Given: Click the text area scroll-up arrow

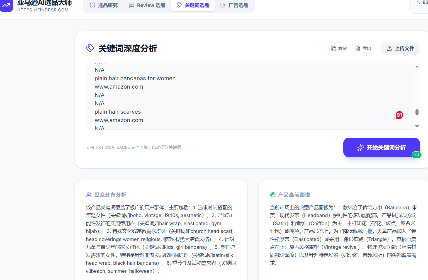Looking at the screenshot, I should point(417,67).
